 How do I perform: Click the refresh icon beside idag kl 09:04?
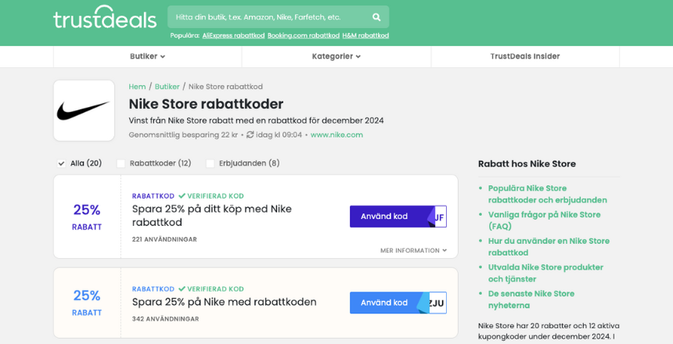click(x=250, y=134)
